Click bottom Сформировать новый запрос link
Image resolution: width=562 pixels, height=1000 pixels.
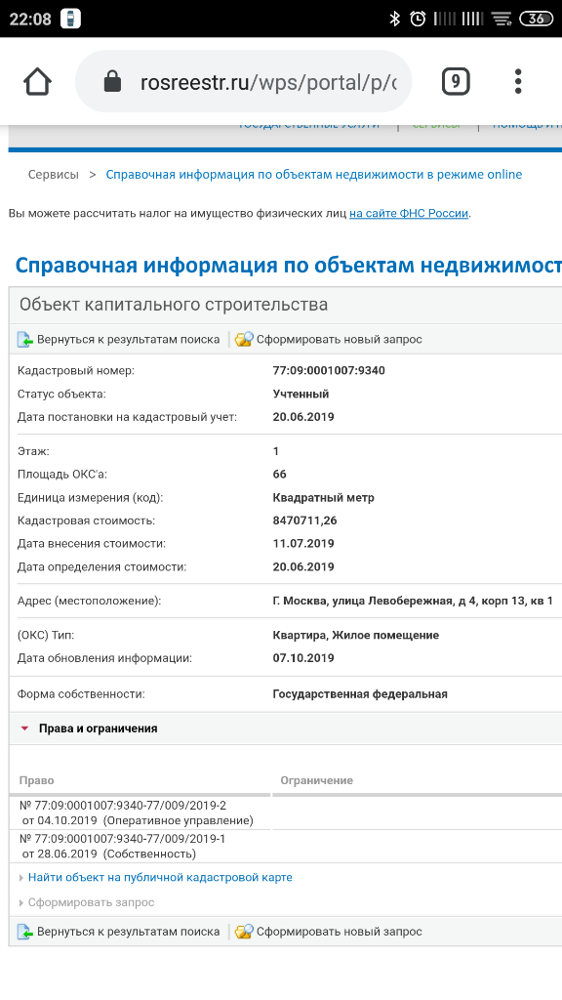(339, 932)
